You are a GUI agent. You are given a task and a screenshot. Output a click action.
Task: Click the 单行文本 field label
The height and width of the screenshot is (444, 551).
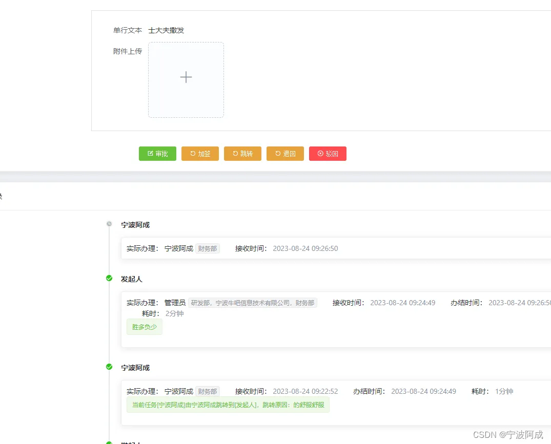point(128,31)
